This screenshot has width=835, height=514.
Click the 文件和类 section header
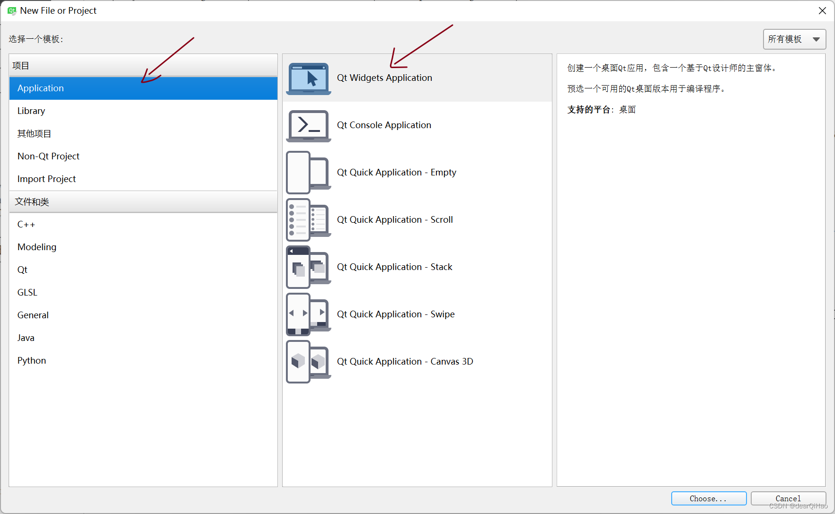coord(143,202)
